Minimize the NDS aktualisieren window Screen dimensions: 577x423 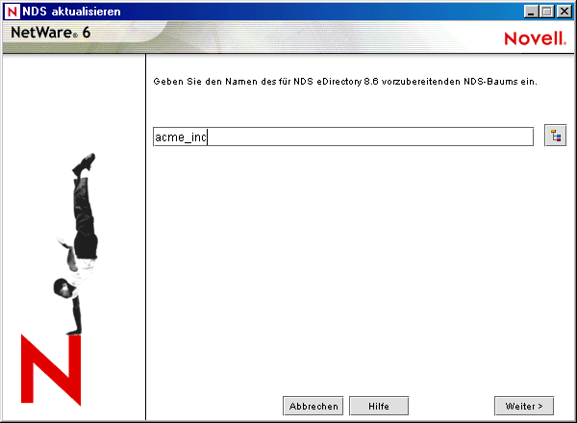(531, 12)
